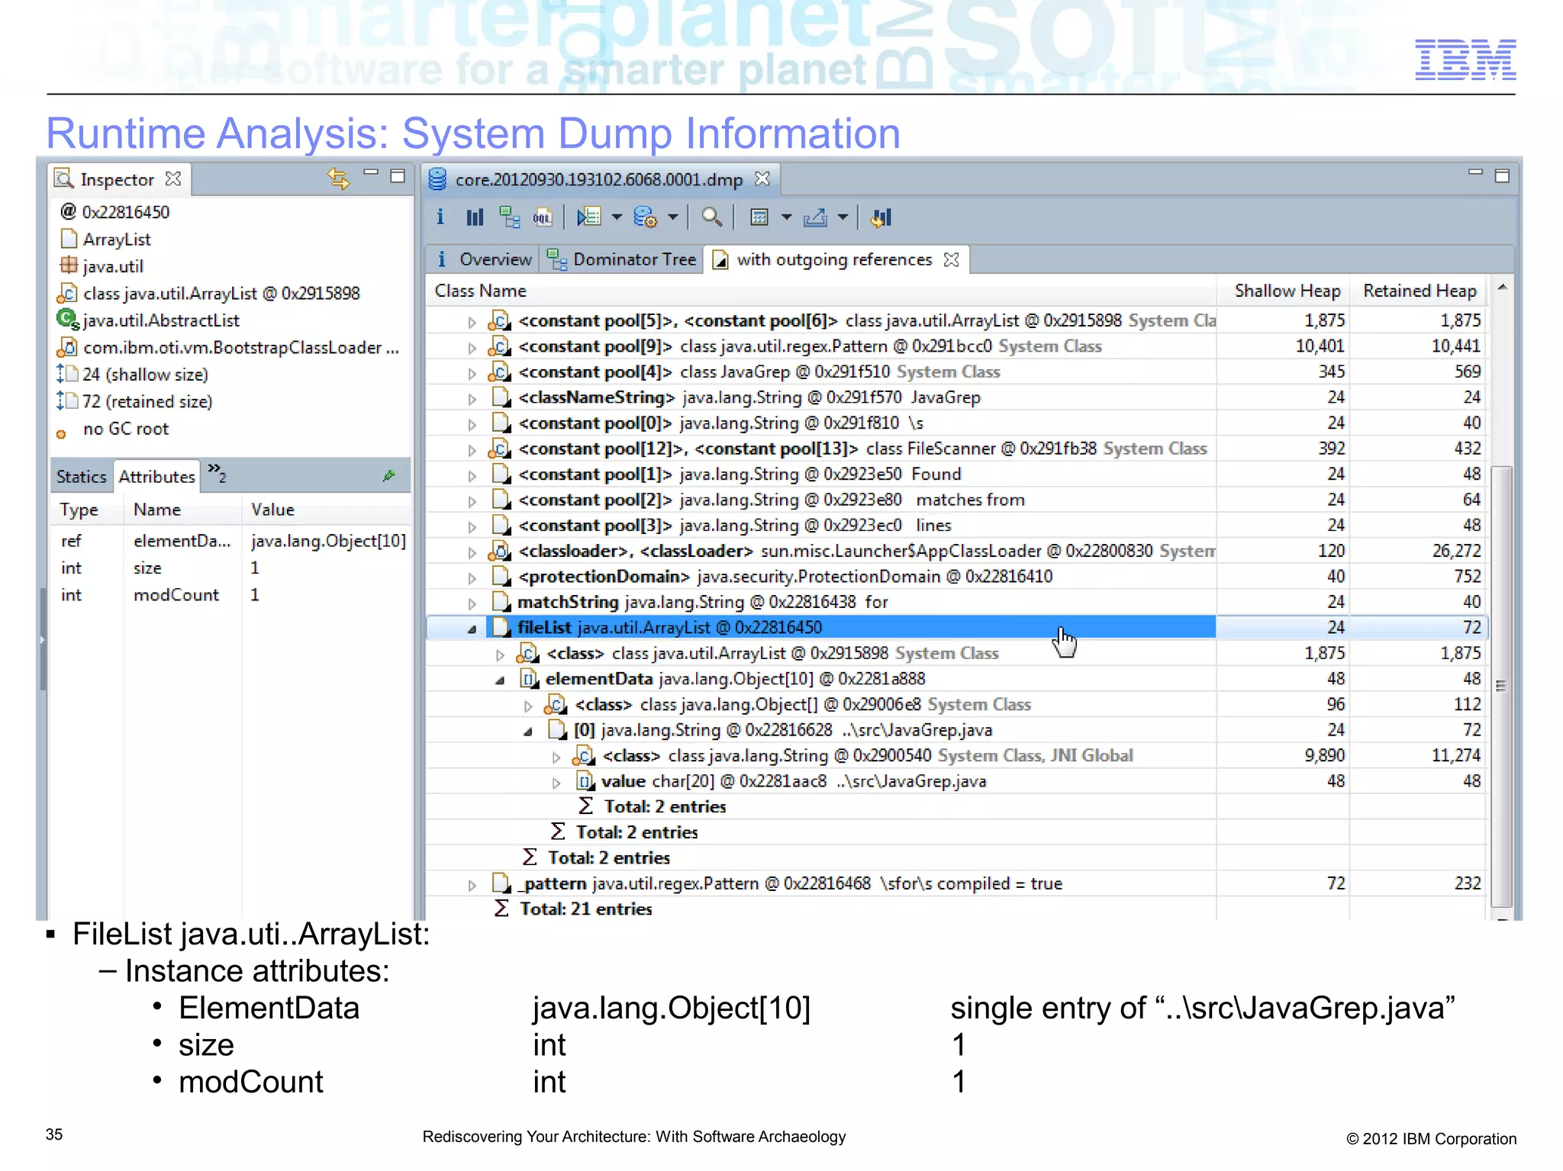
Task: Close the with outgoing references tab
Action: [951, 259]
